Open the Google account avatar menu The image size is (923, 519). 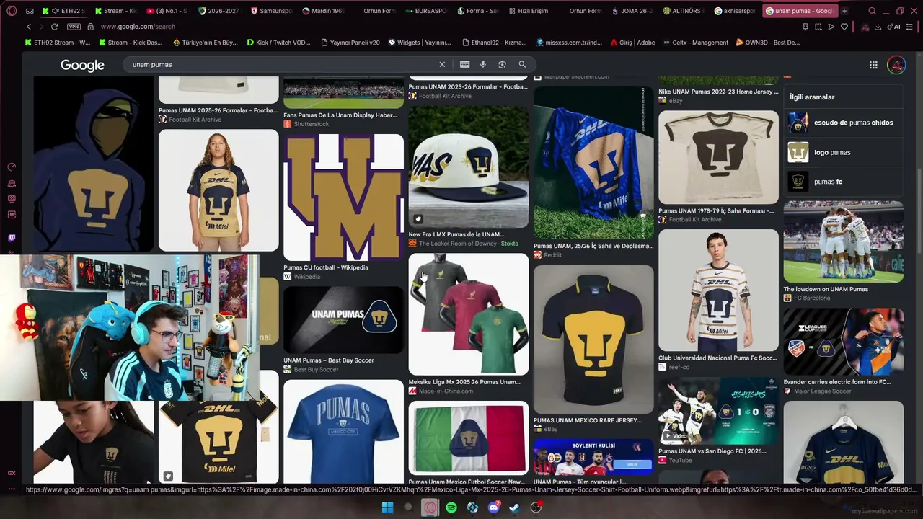[896, 65]
